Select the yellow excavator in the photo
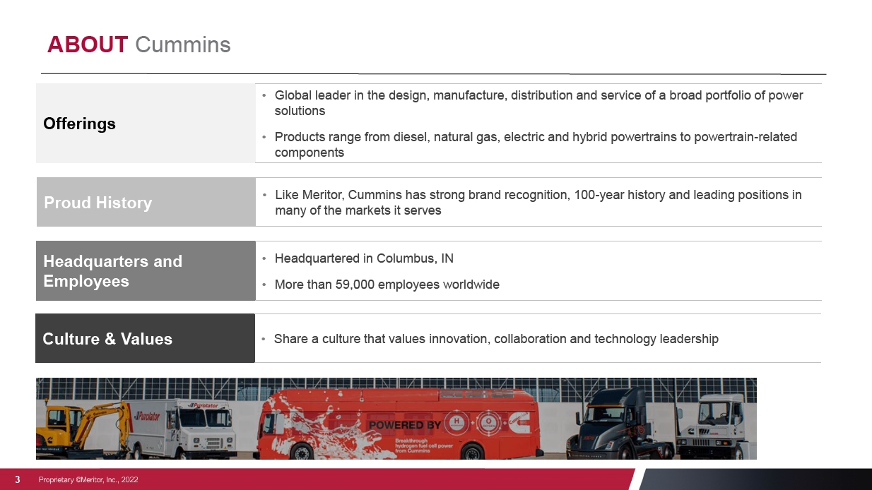Image resolution: width=872 pixels, height=490 pixels. pos(81,427)
